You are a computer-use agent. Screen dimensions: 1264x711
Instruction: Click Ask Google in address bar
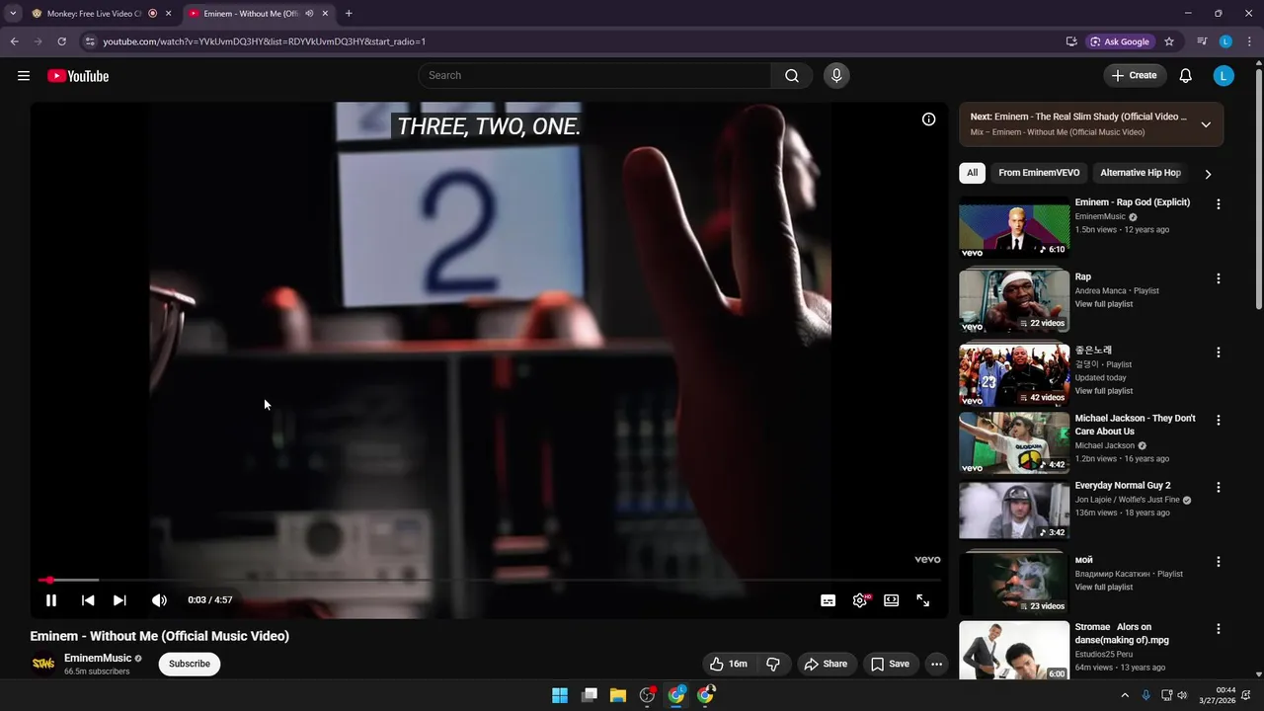pyautogui.click(x=1120, y=41)
